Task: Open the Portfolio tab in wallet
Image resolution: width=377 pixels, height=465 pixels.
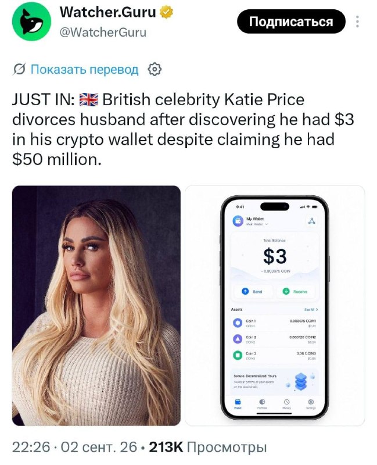Action: pos(262,403)
